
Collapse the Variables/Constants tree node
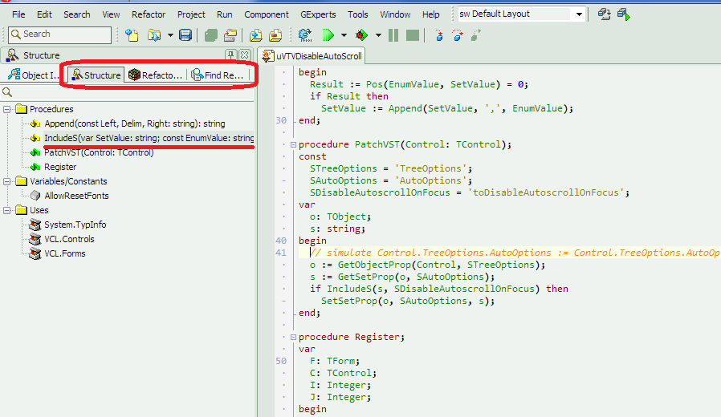(x=7, y=181)
